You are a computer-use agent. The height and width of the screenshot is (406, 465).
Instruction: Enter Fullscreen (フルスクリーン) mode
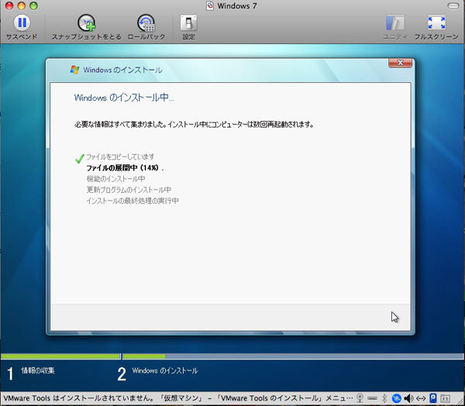(436, 23)
